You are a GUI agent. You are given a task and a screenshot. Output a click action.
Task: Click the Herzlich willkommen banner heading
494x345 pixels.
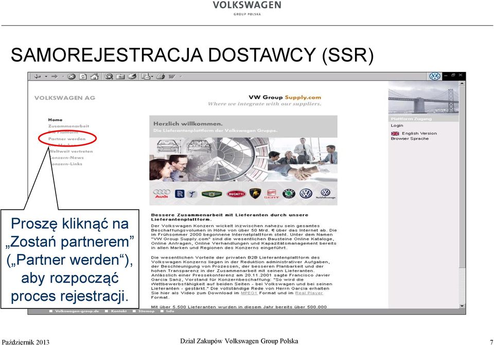pyautogui.click(x=188, y=124)
